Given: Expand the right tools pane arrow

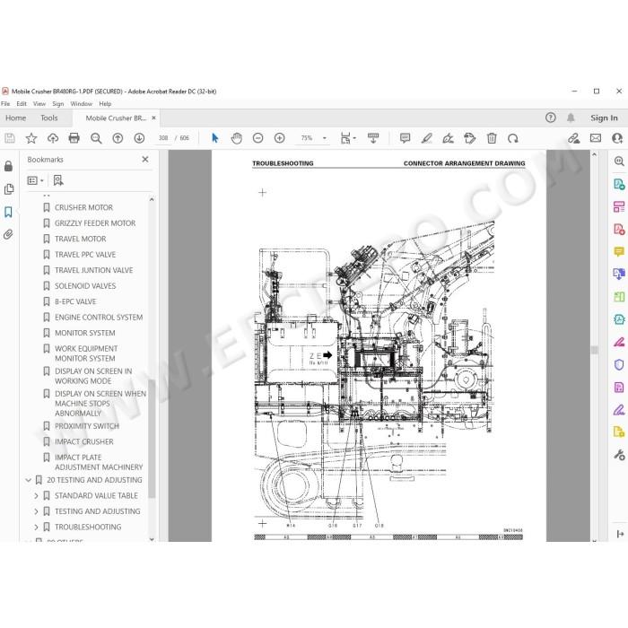Looking at the screenshot, I should pyautogui.click(x=621, y=534).
